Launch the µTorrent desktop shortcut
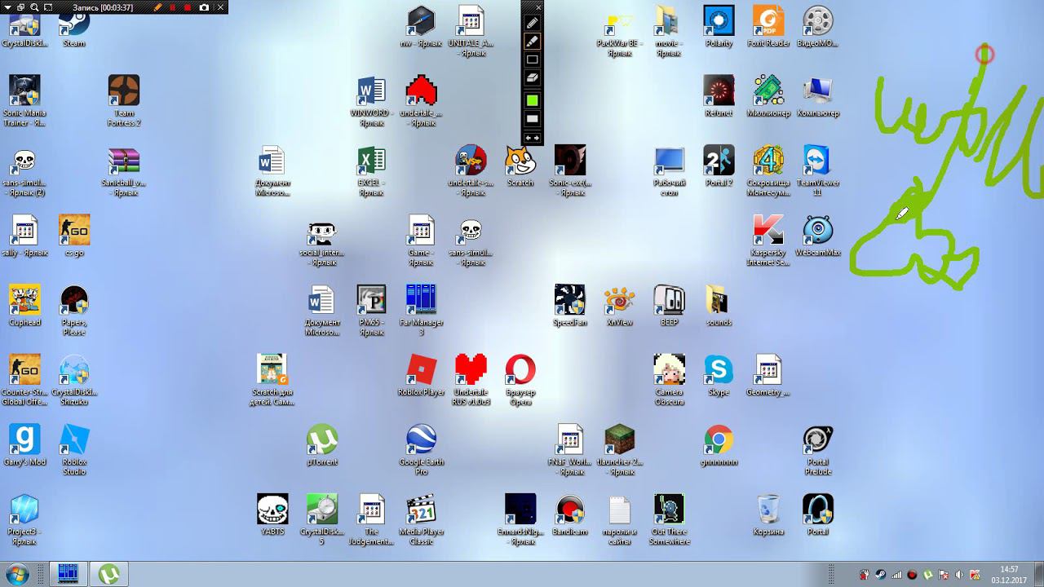The height and width of the screenshot is (587, 1044). [x=322, y=445]
